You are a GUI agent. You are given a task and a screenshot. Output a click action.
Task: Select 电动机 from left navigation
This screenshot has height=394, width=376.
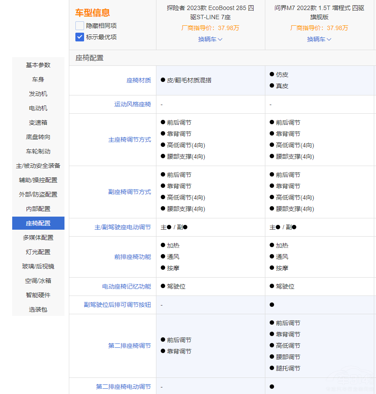(x=38, y=108)
